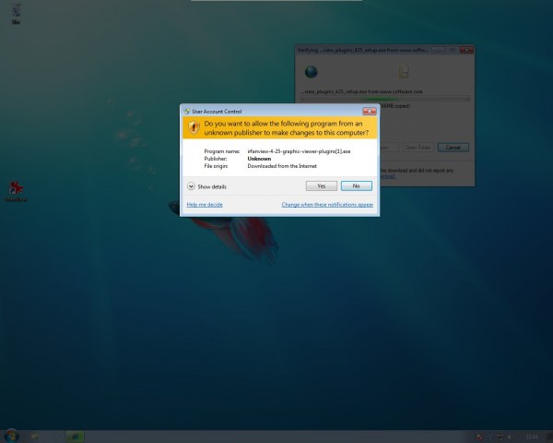Select the top-left desktop icon
This screenshot has height=443, width=553.
click(x=16, y=14)
